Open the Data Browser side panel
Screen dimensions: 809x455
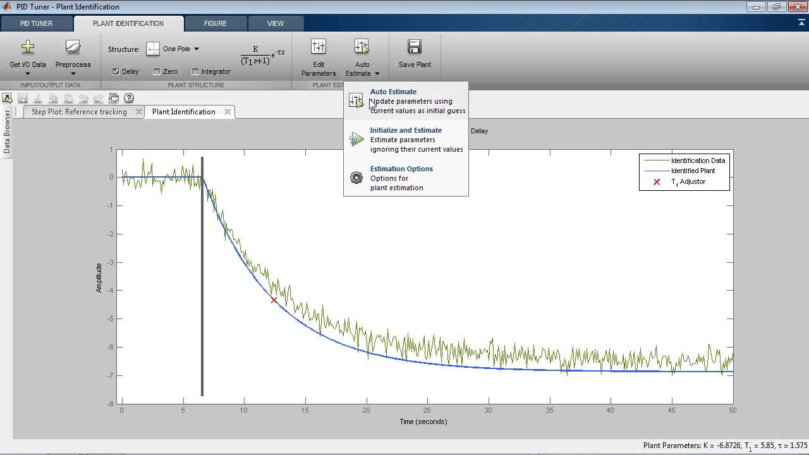point(7,131)
